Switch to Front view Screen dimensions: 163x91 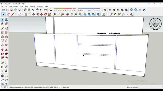pyautogui.click(x=33, y=10)
